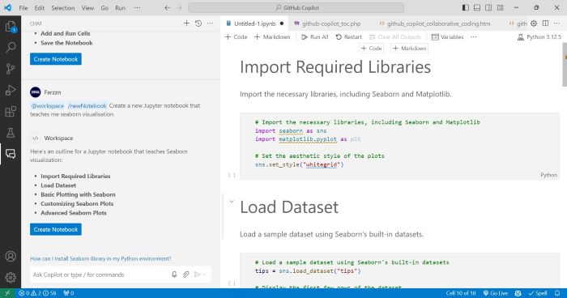Open Run and Debug view
The height and width of the screenshot is (298, 567).
(11, 90)
